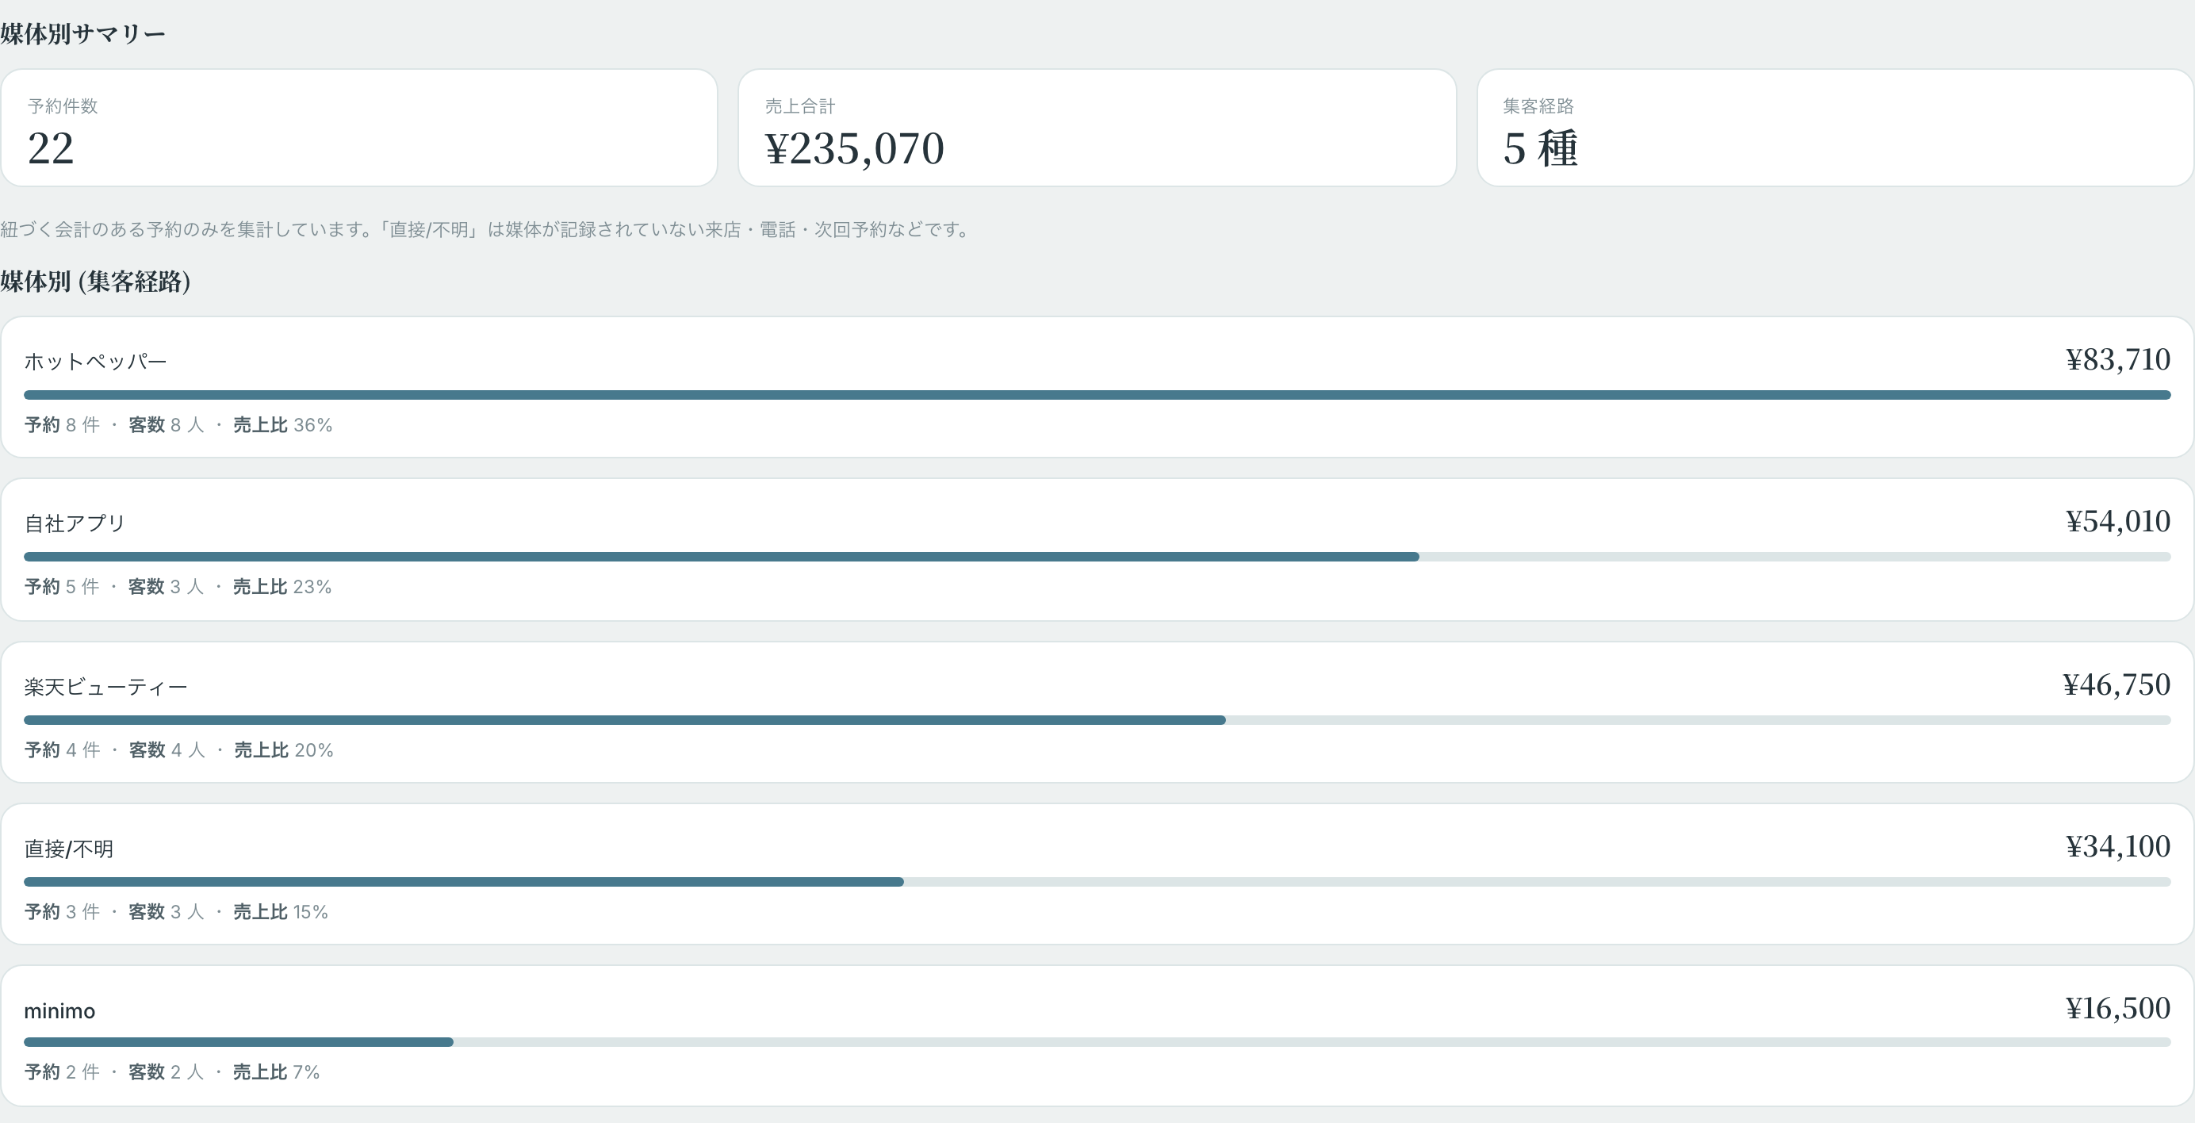Screen dimensions: 2195x1123
Task: Open the 売上合計 summary card
Action: tap(1097, 128)
